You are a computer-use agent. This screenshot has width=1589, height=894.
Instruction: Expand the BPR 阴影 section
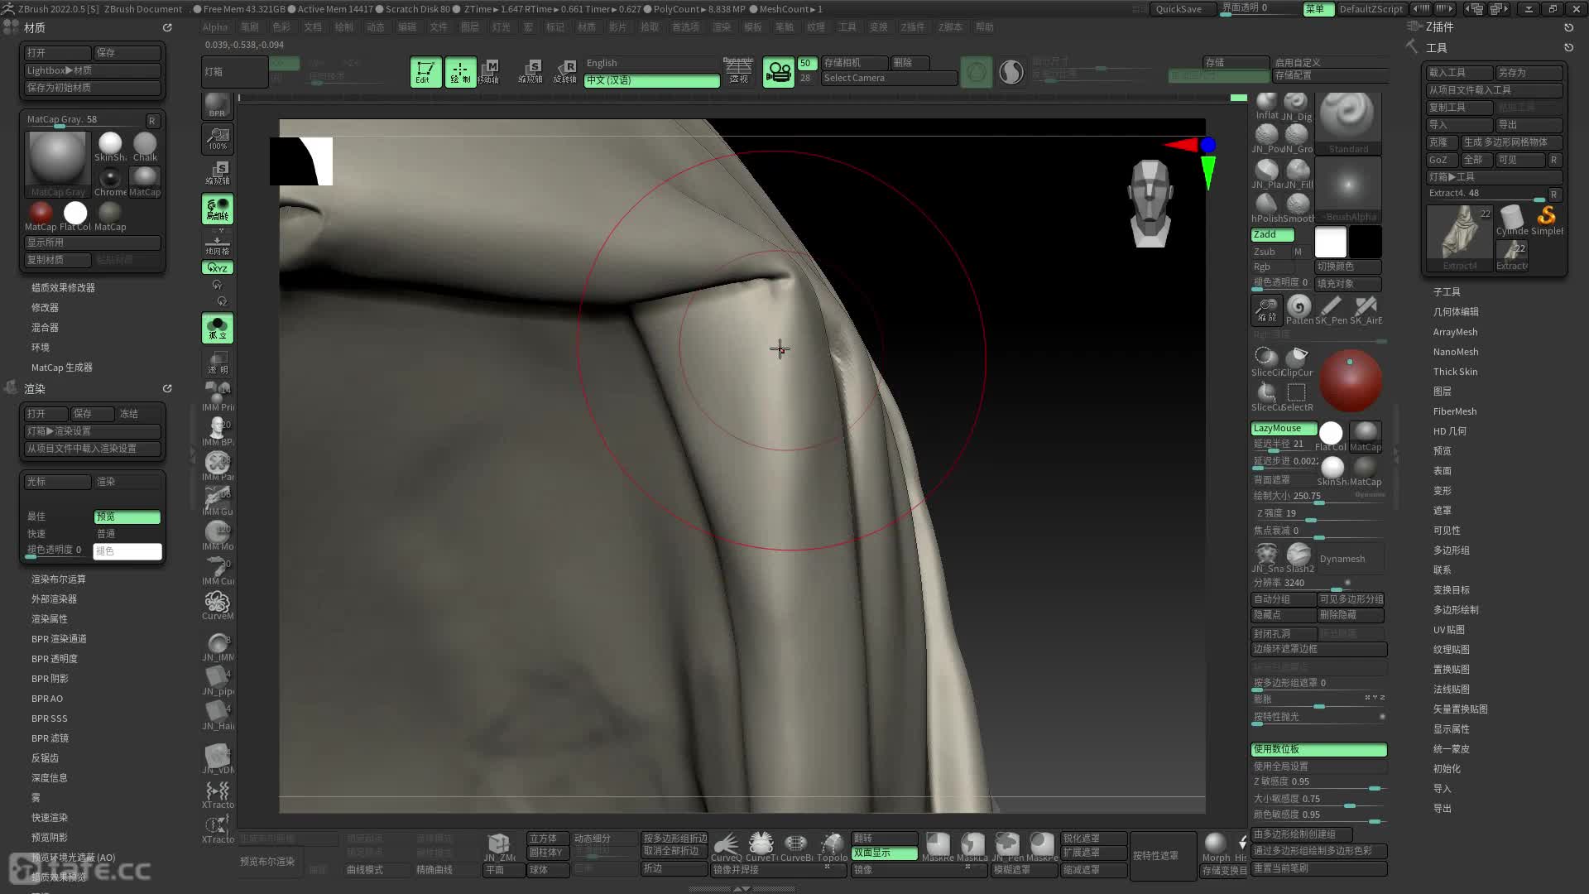(x=50, y=679)
